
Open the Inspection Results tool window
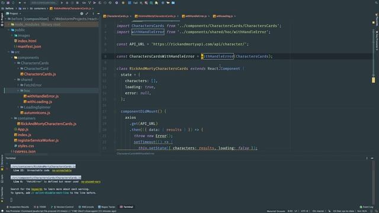pos(17,207)
